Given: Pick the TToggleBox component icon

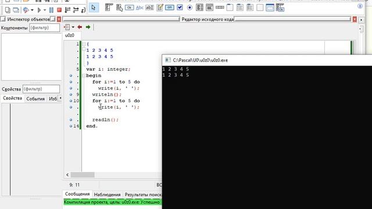Looking at the screenshot, I should point(169,8).
